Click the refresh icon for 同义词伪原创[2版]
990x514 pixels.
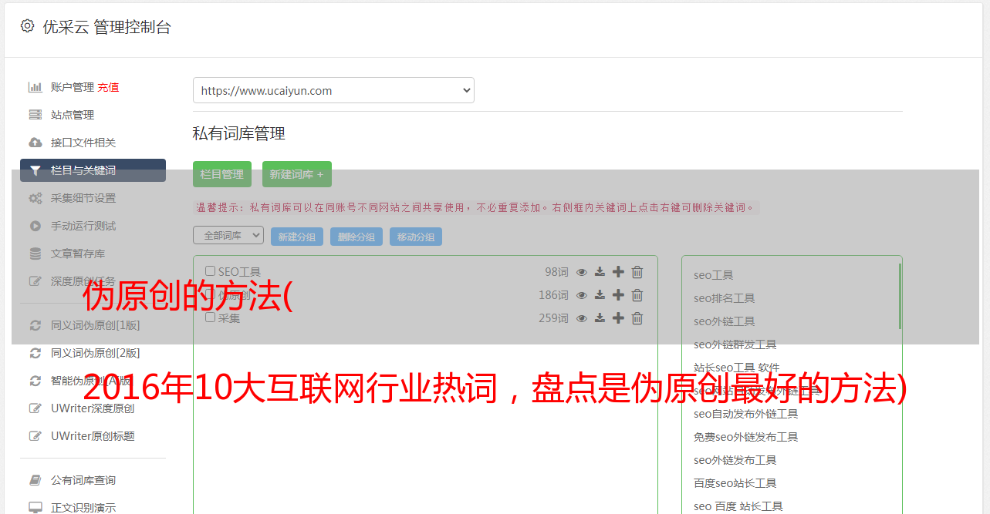click(35, 353)
